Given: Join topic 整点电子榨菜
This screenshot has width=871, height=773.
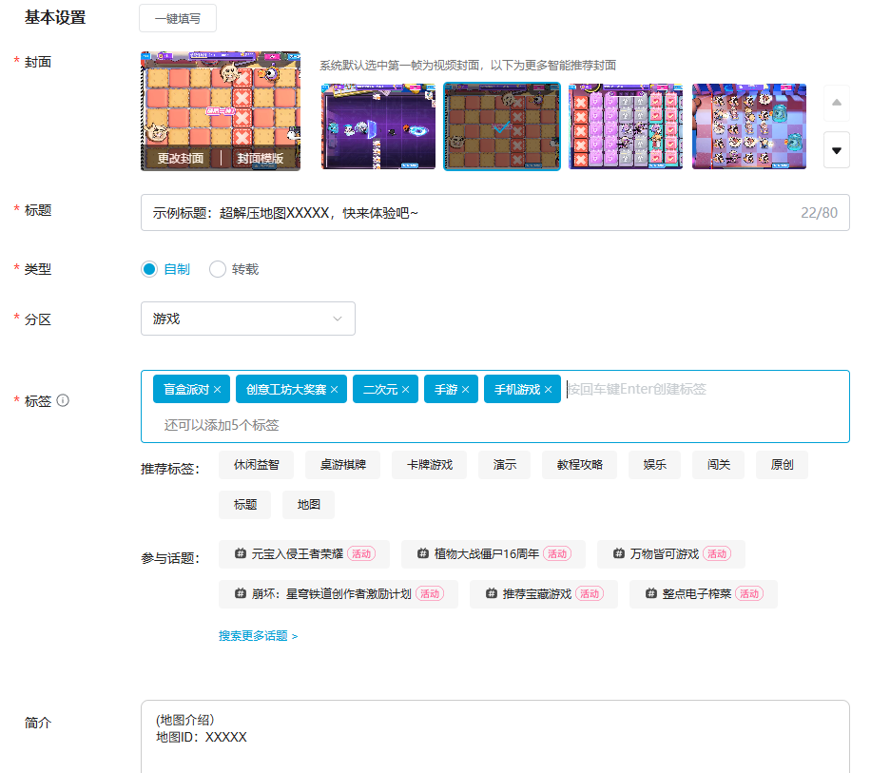Looking at the screenshot, I should click(704, 594).
